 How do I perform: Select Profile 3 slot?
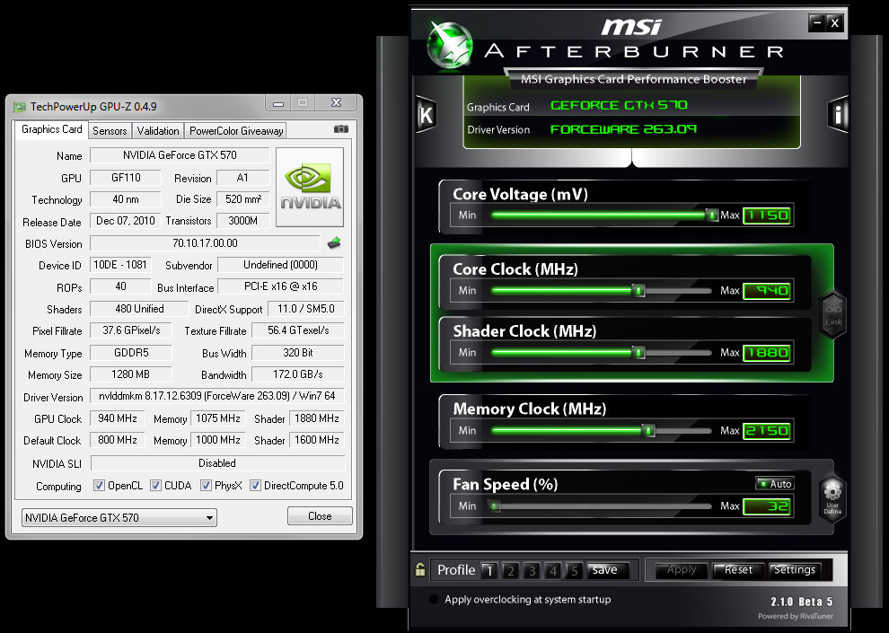pyautogui.click(x=532, y=570)
